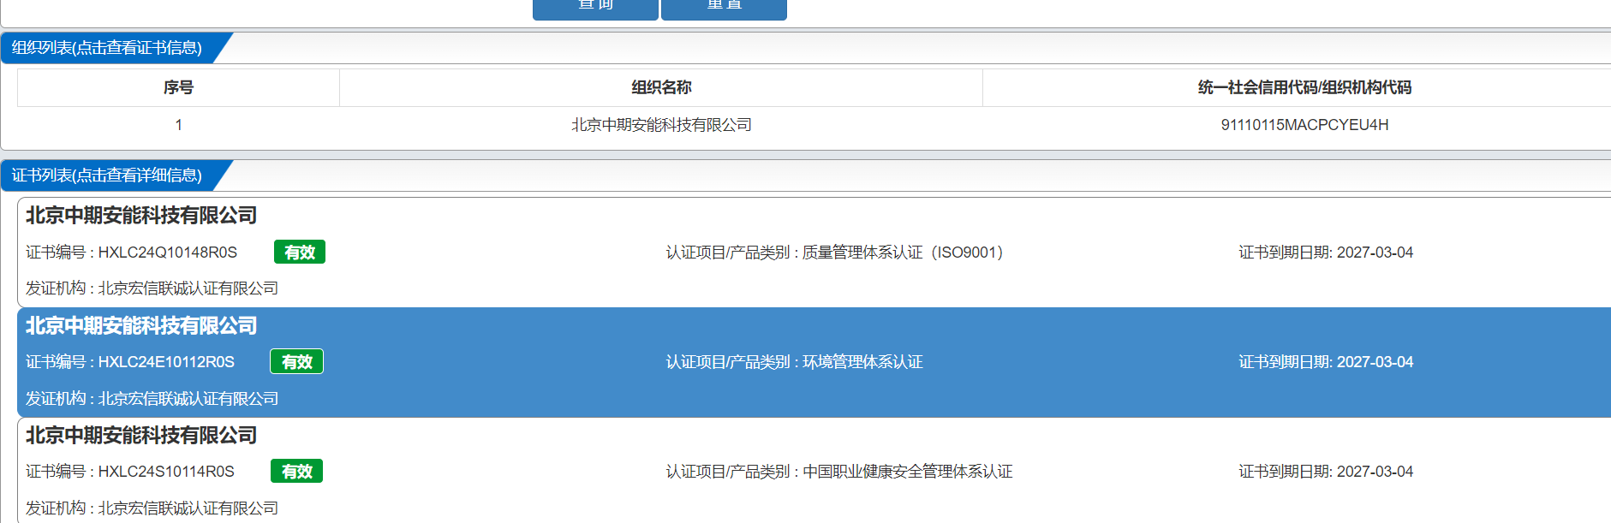Image resolution: width=1611 pixels, height=523 pixels.
Task: Click the 统一社会信用代码/组织机构代码 column header
Action: click(x=1304, y=87)
